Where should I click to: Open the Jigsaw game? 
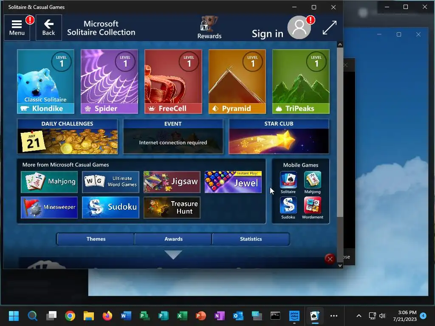172,182
